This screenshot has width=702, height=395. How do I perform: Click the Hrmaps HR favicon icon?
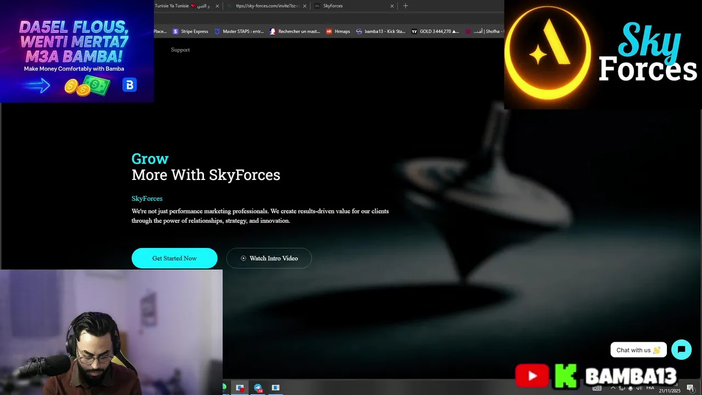(x=329, y=31)
